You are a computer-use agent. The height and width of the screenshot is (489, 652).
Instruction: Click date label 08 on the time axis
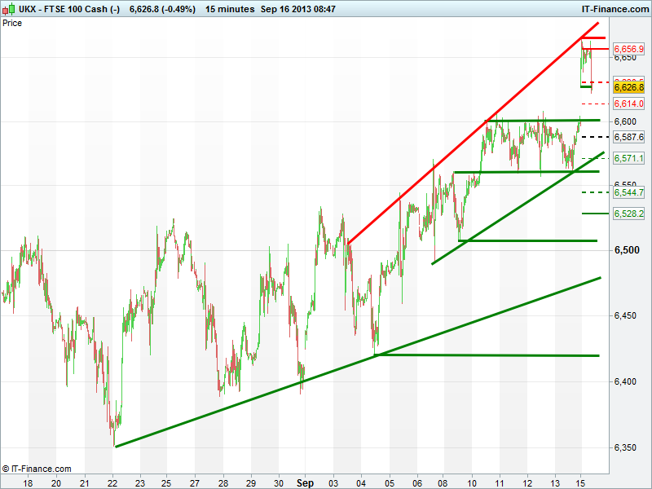tap(444, 483)
